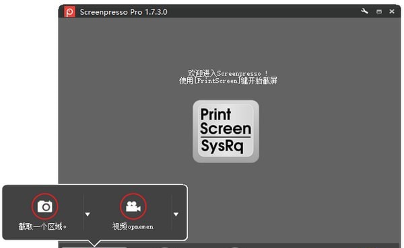This screenshot has width=404, height=248.
Task: Click the camera screenshot capture icon
Action: click(x=45, y=206)
